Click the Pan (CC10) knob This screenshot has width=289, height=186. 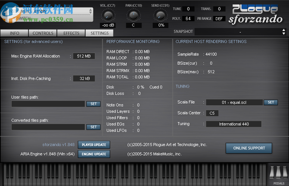click(x=134, y=15)
